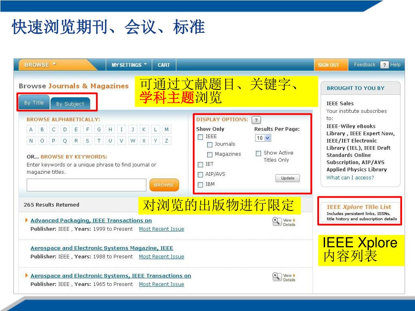Browse journals starting with letter C
Image resolution: width=415 pixels, height=311 pixels.
(x=53, y=129)
